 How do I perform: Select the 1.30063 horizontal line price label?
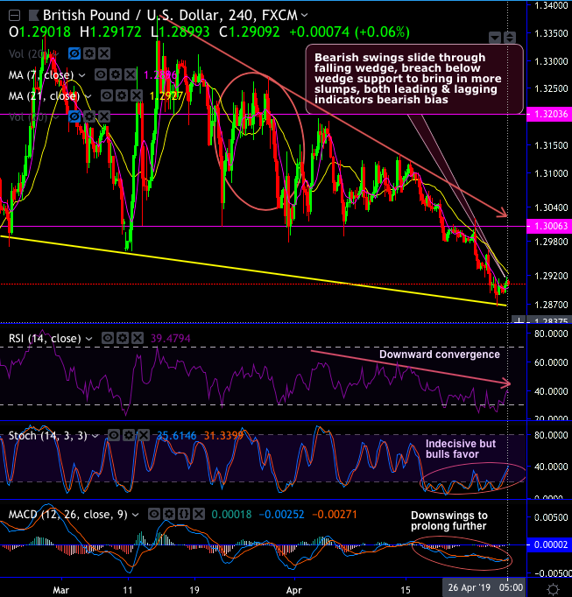click(549, 226)
